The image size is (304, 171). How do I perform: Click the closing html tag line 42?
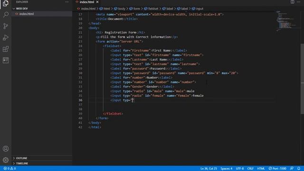point(95,127)
